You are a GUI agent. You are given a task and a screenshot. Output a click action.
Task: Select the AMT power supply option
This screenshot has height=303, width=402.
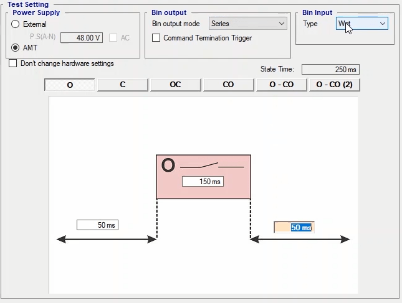[16, 47]
